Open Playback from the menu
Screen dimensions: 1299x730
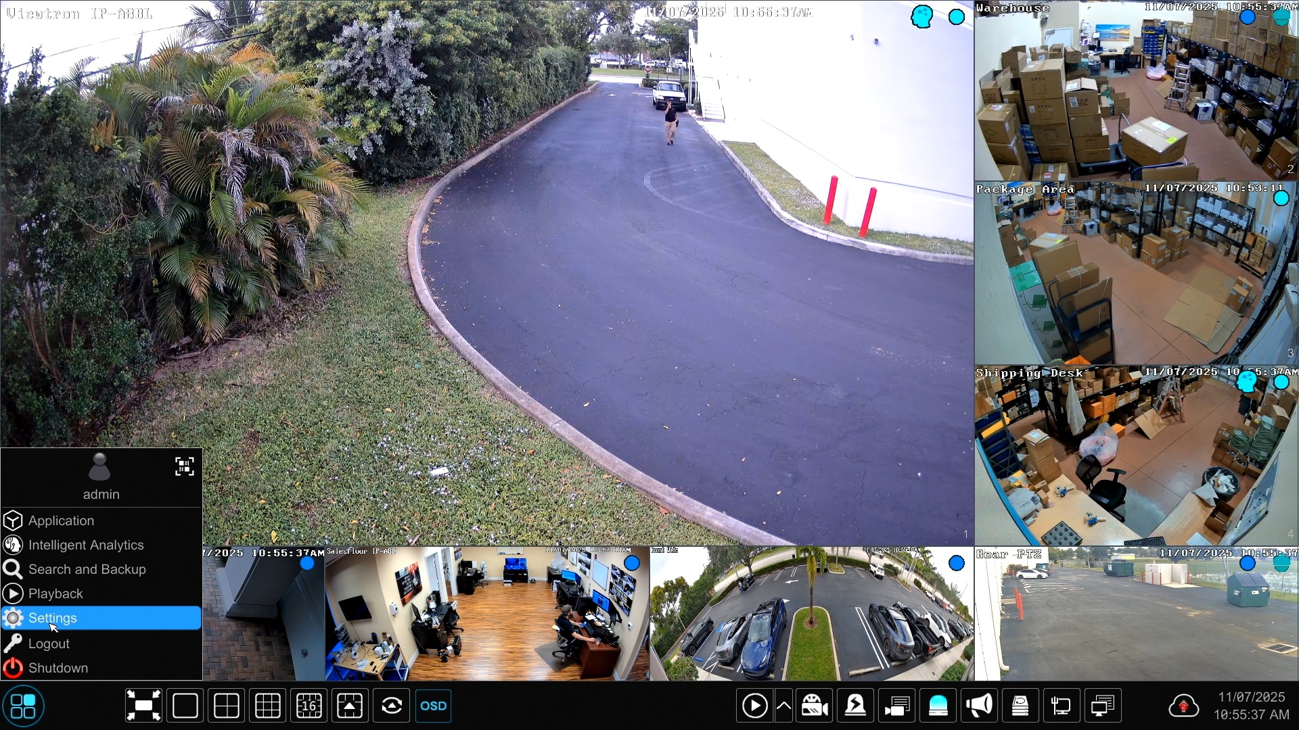coord(55,593)
